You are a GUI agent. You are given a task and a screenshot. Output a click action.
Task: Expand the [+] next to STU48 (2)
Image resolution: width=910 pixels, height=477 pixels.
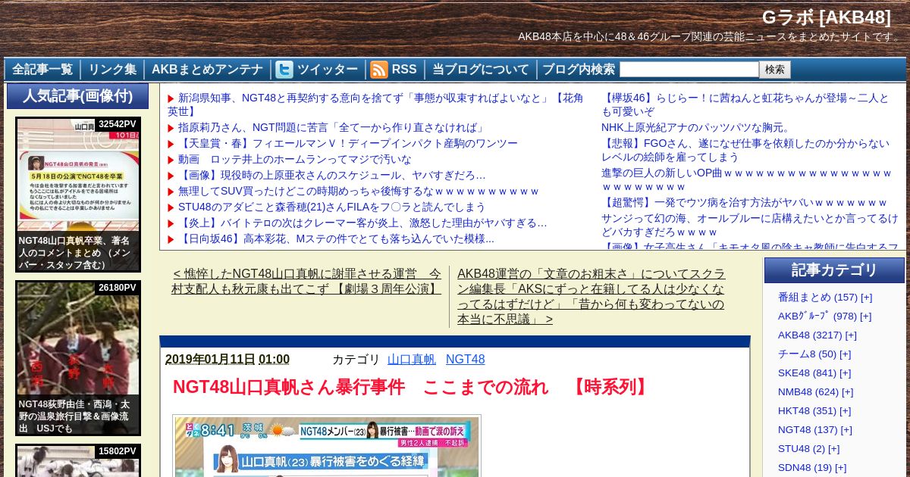pos(833,449)
